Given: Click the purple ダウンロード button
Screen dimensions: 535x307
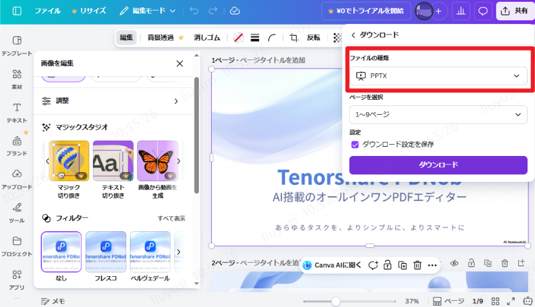Looking at the screenshot, I should pos(438,165).
